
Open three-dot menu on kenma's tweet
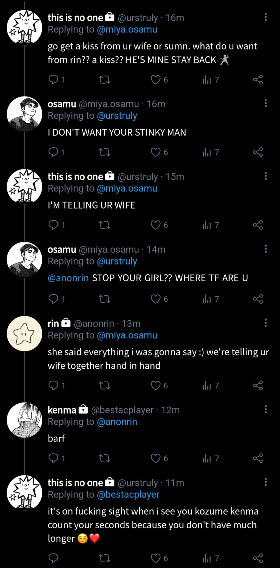point(265,409)
